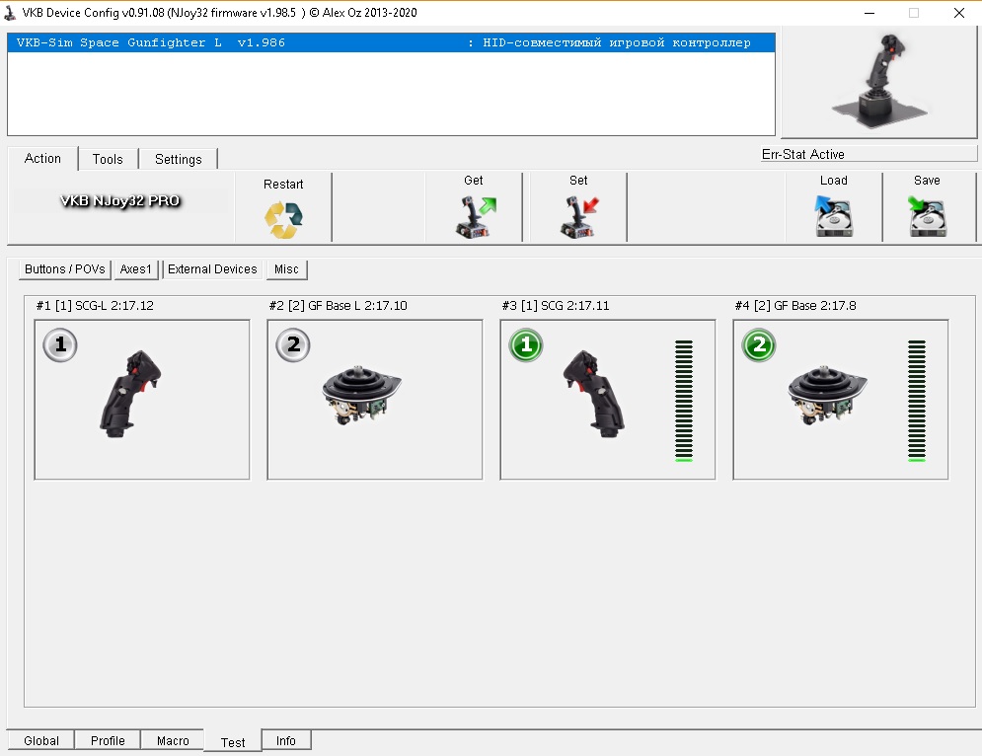
Task: Switch to the Global bottom tab
Action: (x=41, y=740)
